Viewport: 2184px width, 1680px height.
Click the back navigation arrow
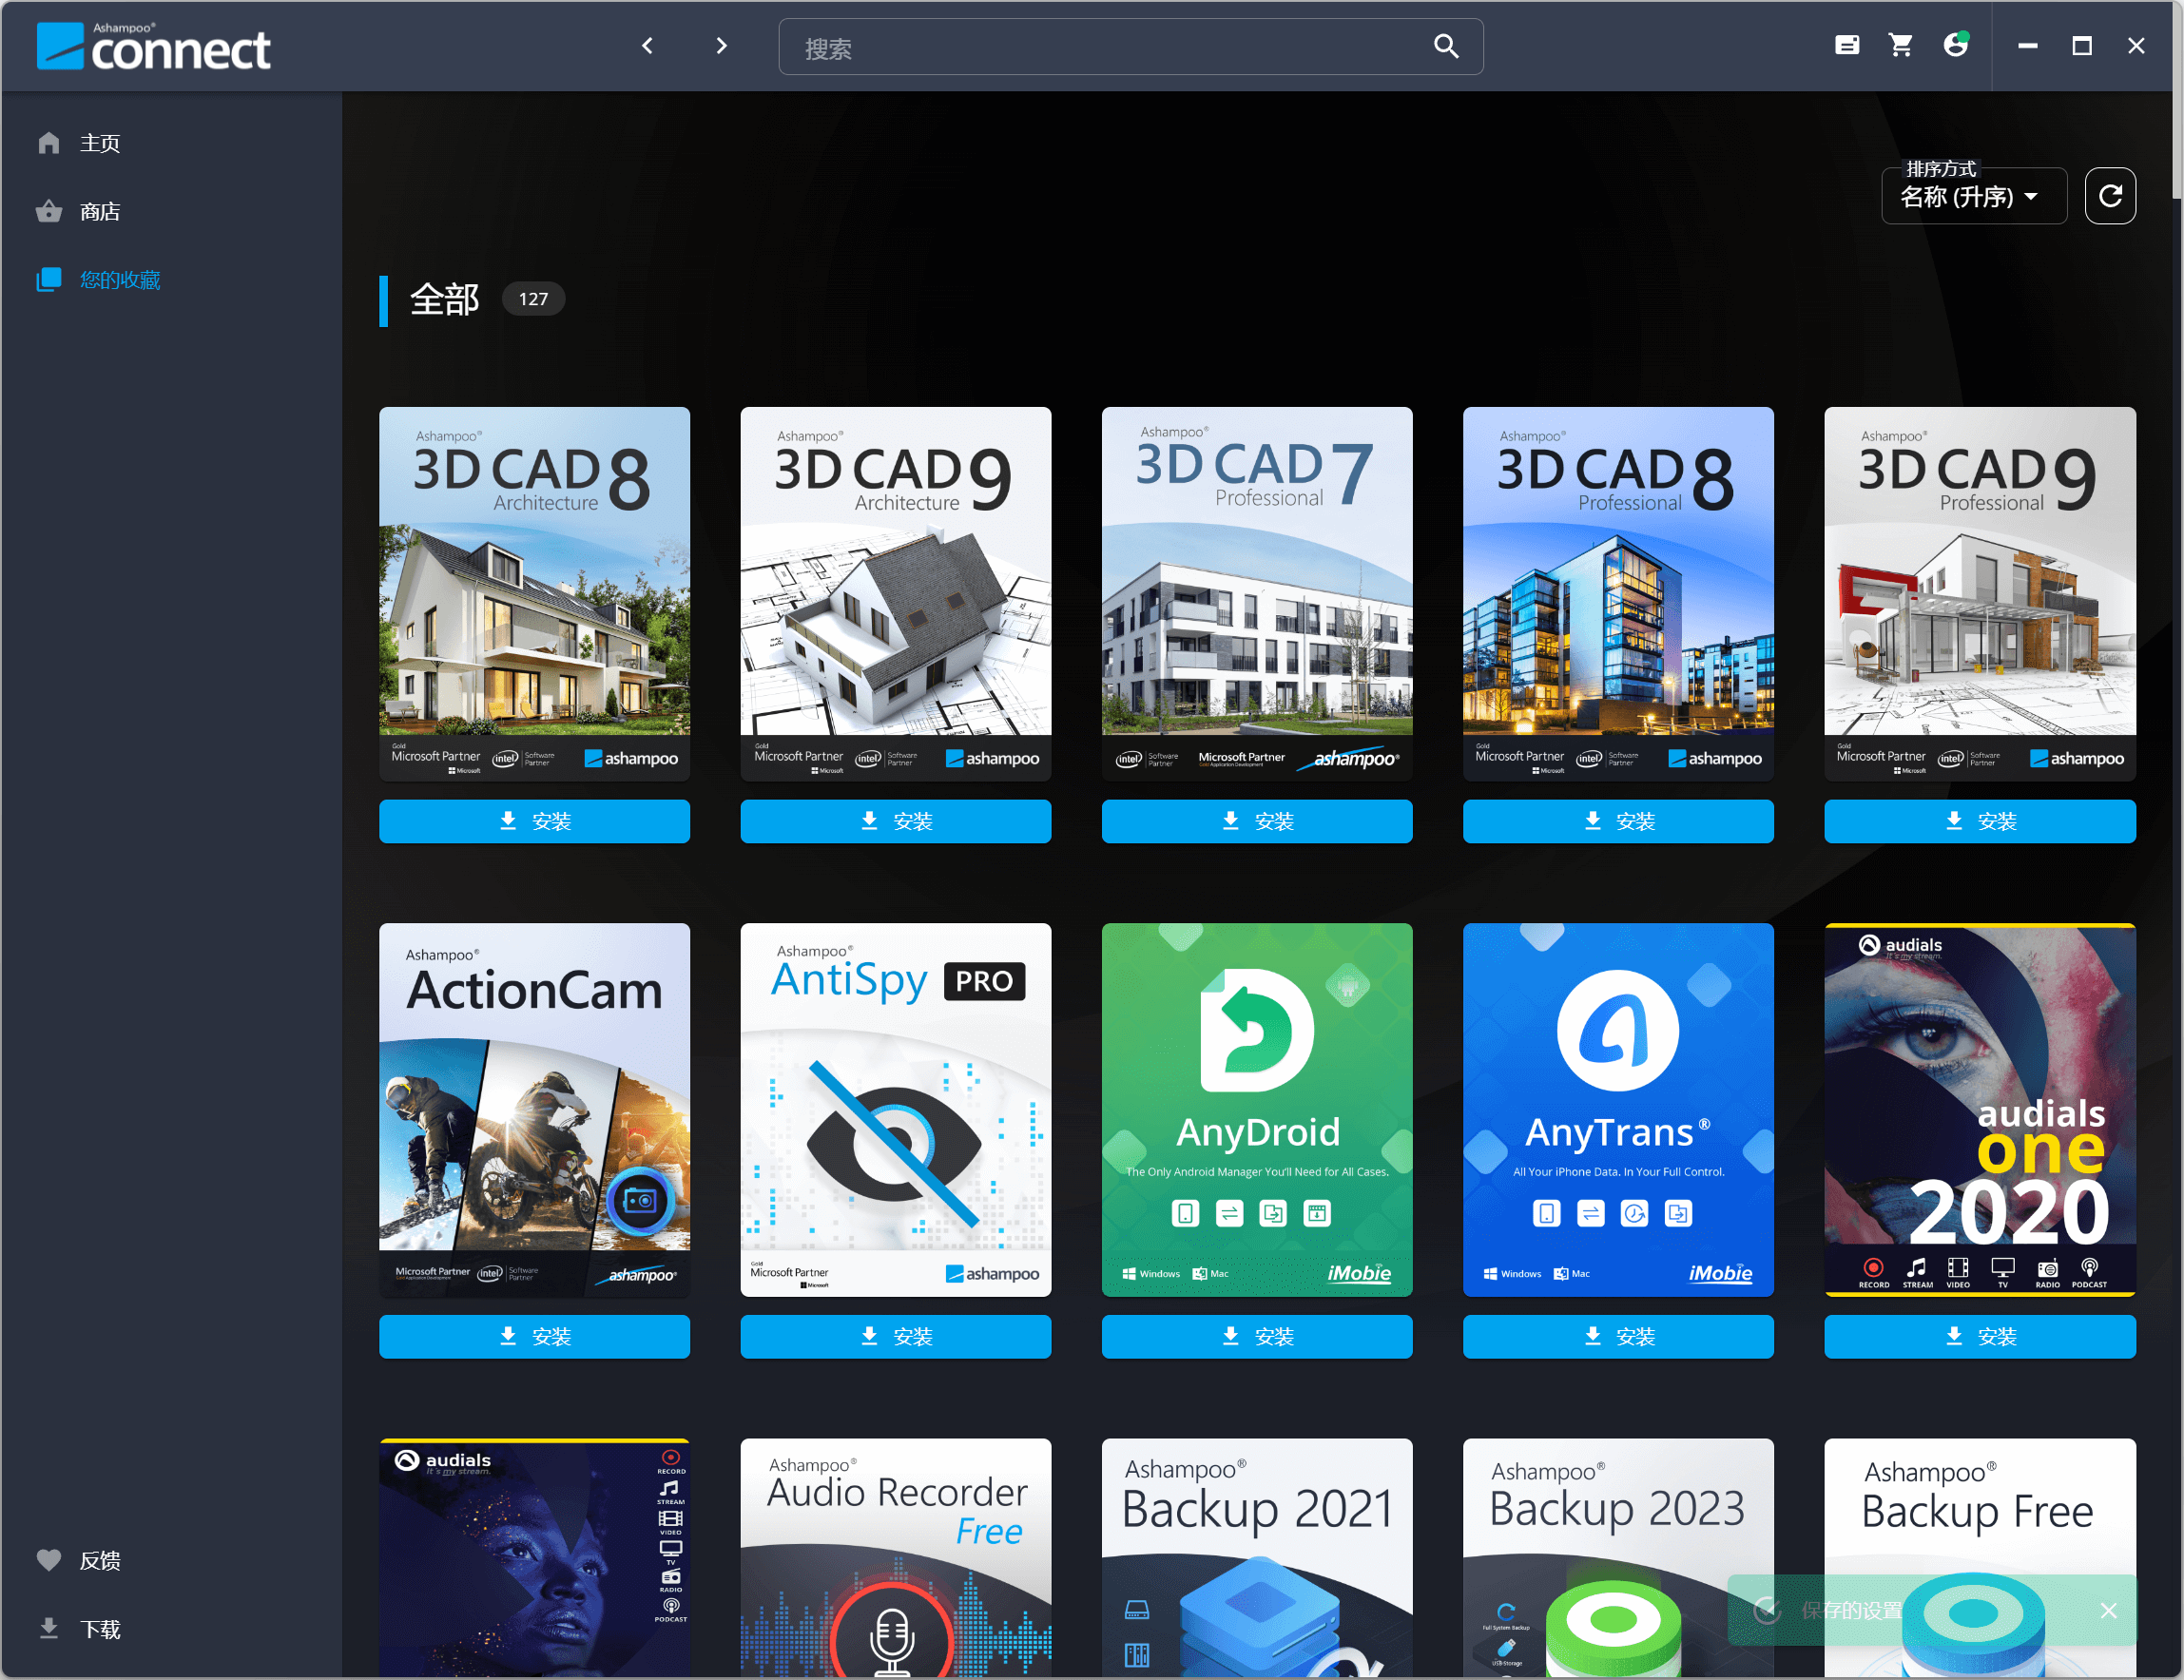pyautogui.click(x=647, y=46)
